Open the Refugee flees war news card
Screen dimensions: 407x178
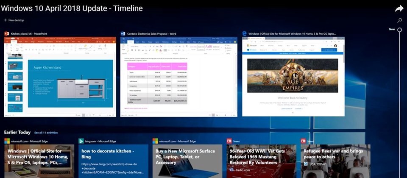336,161
